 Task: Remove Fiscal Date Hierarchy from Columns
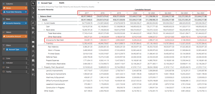(x=26, y=12)
